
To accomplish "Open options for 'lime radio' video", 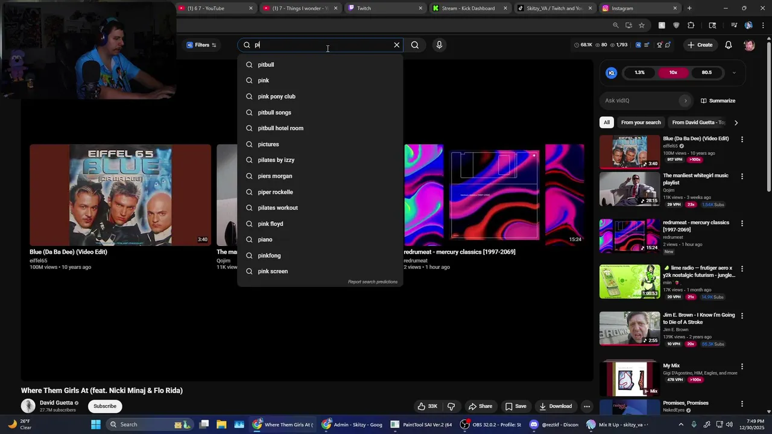I will coord(742,269).
